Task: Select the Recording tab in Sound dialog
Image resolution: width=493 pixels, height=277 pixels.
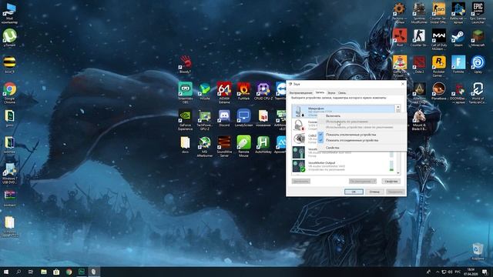Action: (x=320, y=92)
